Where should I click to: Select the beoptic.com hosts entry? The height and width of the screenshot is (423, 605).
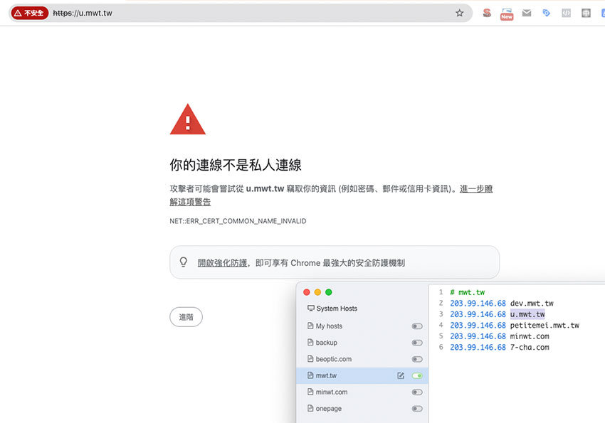coord(334,360)
